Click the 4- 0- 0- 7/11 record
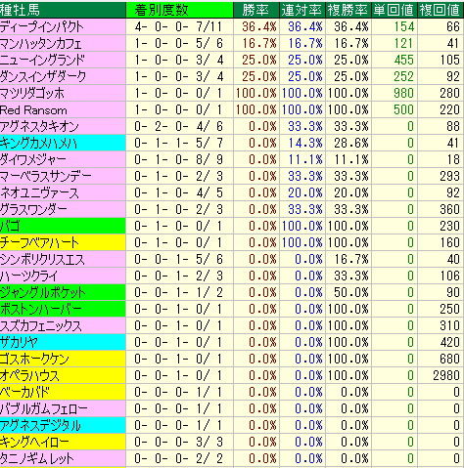Image resolution: width=464 pixels, height=468 pixels. [x=178, y=26]
